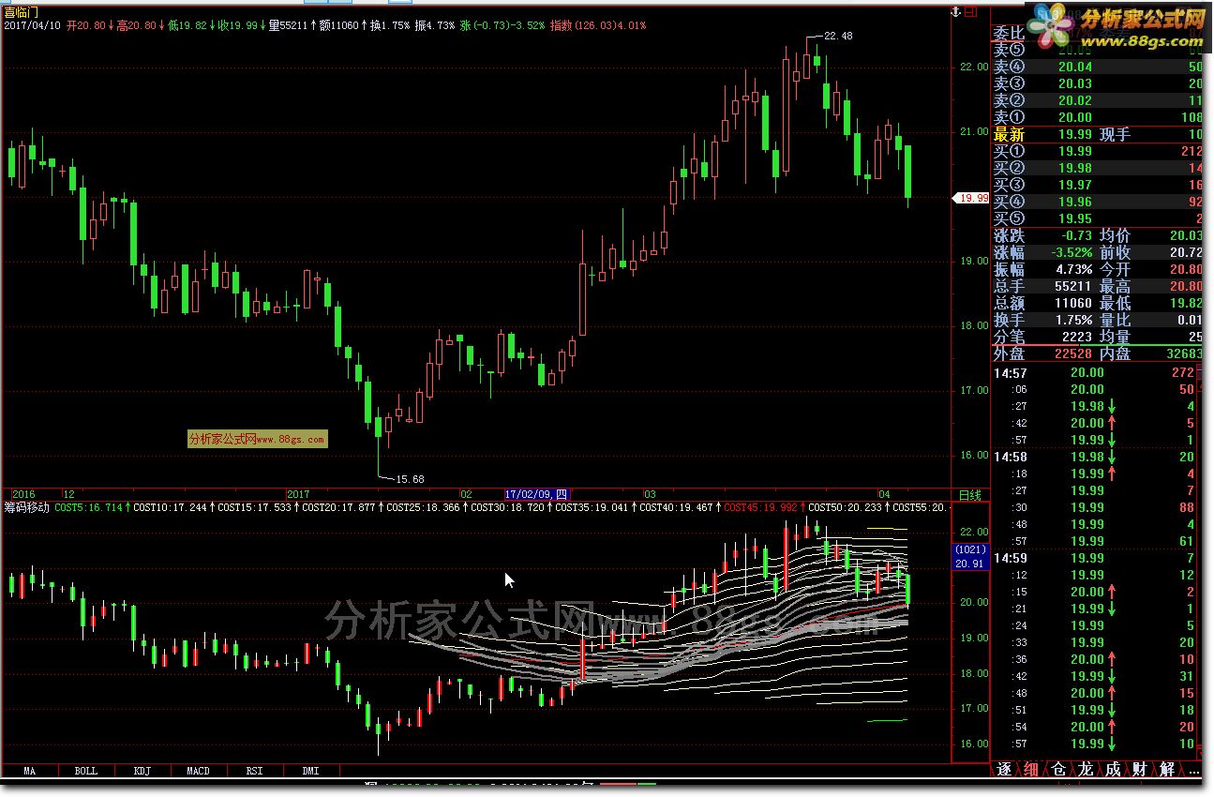Open the KDJ indicator tab
This screenshot has height=797, width=1214.
142,771
